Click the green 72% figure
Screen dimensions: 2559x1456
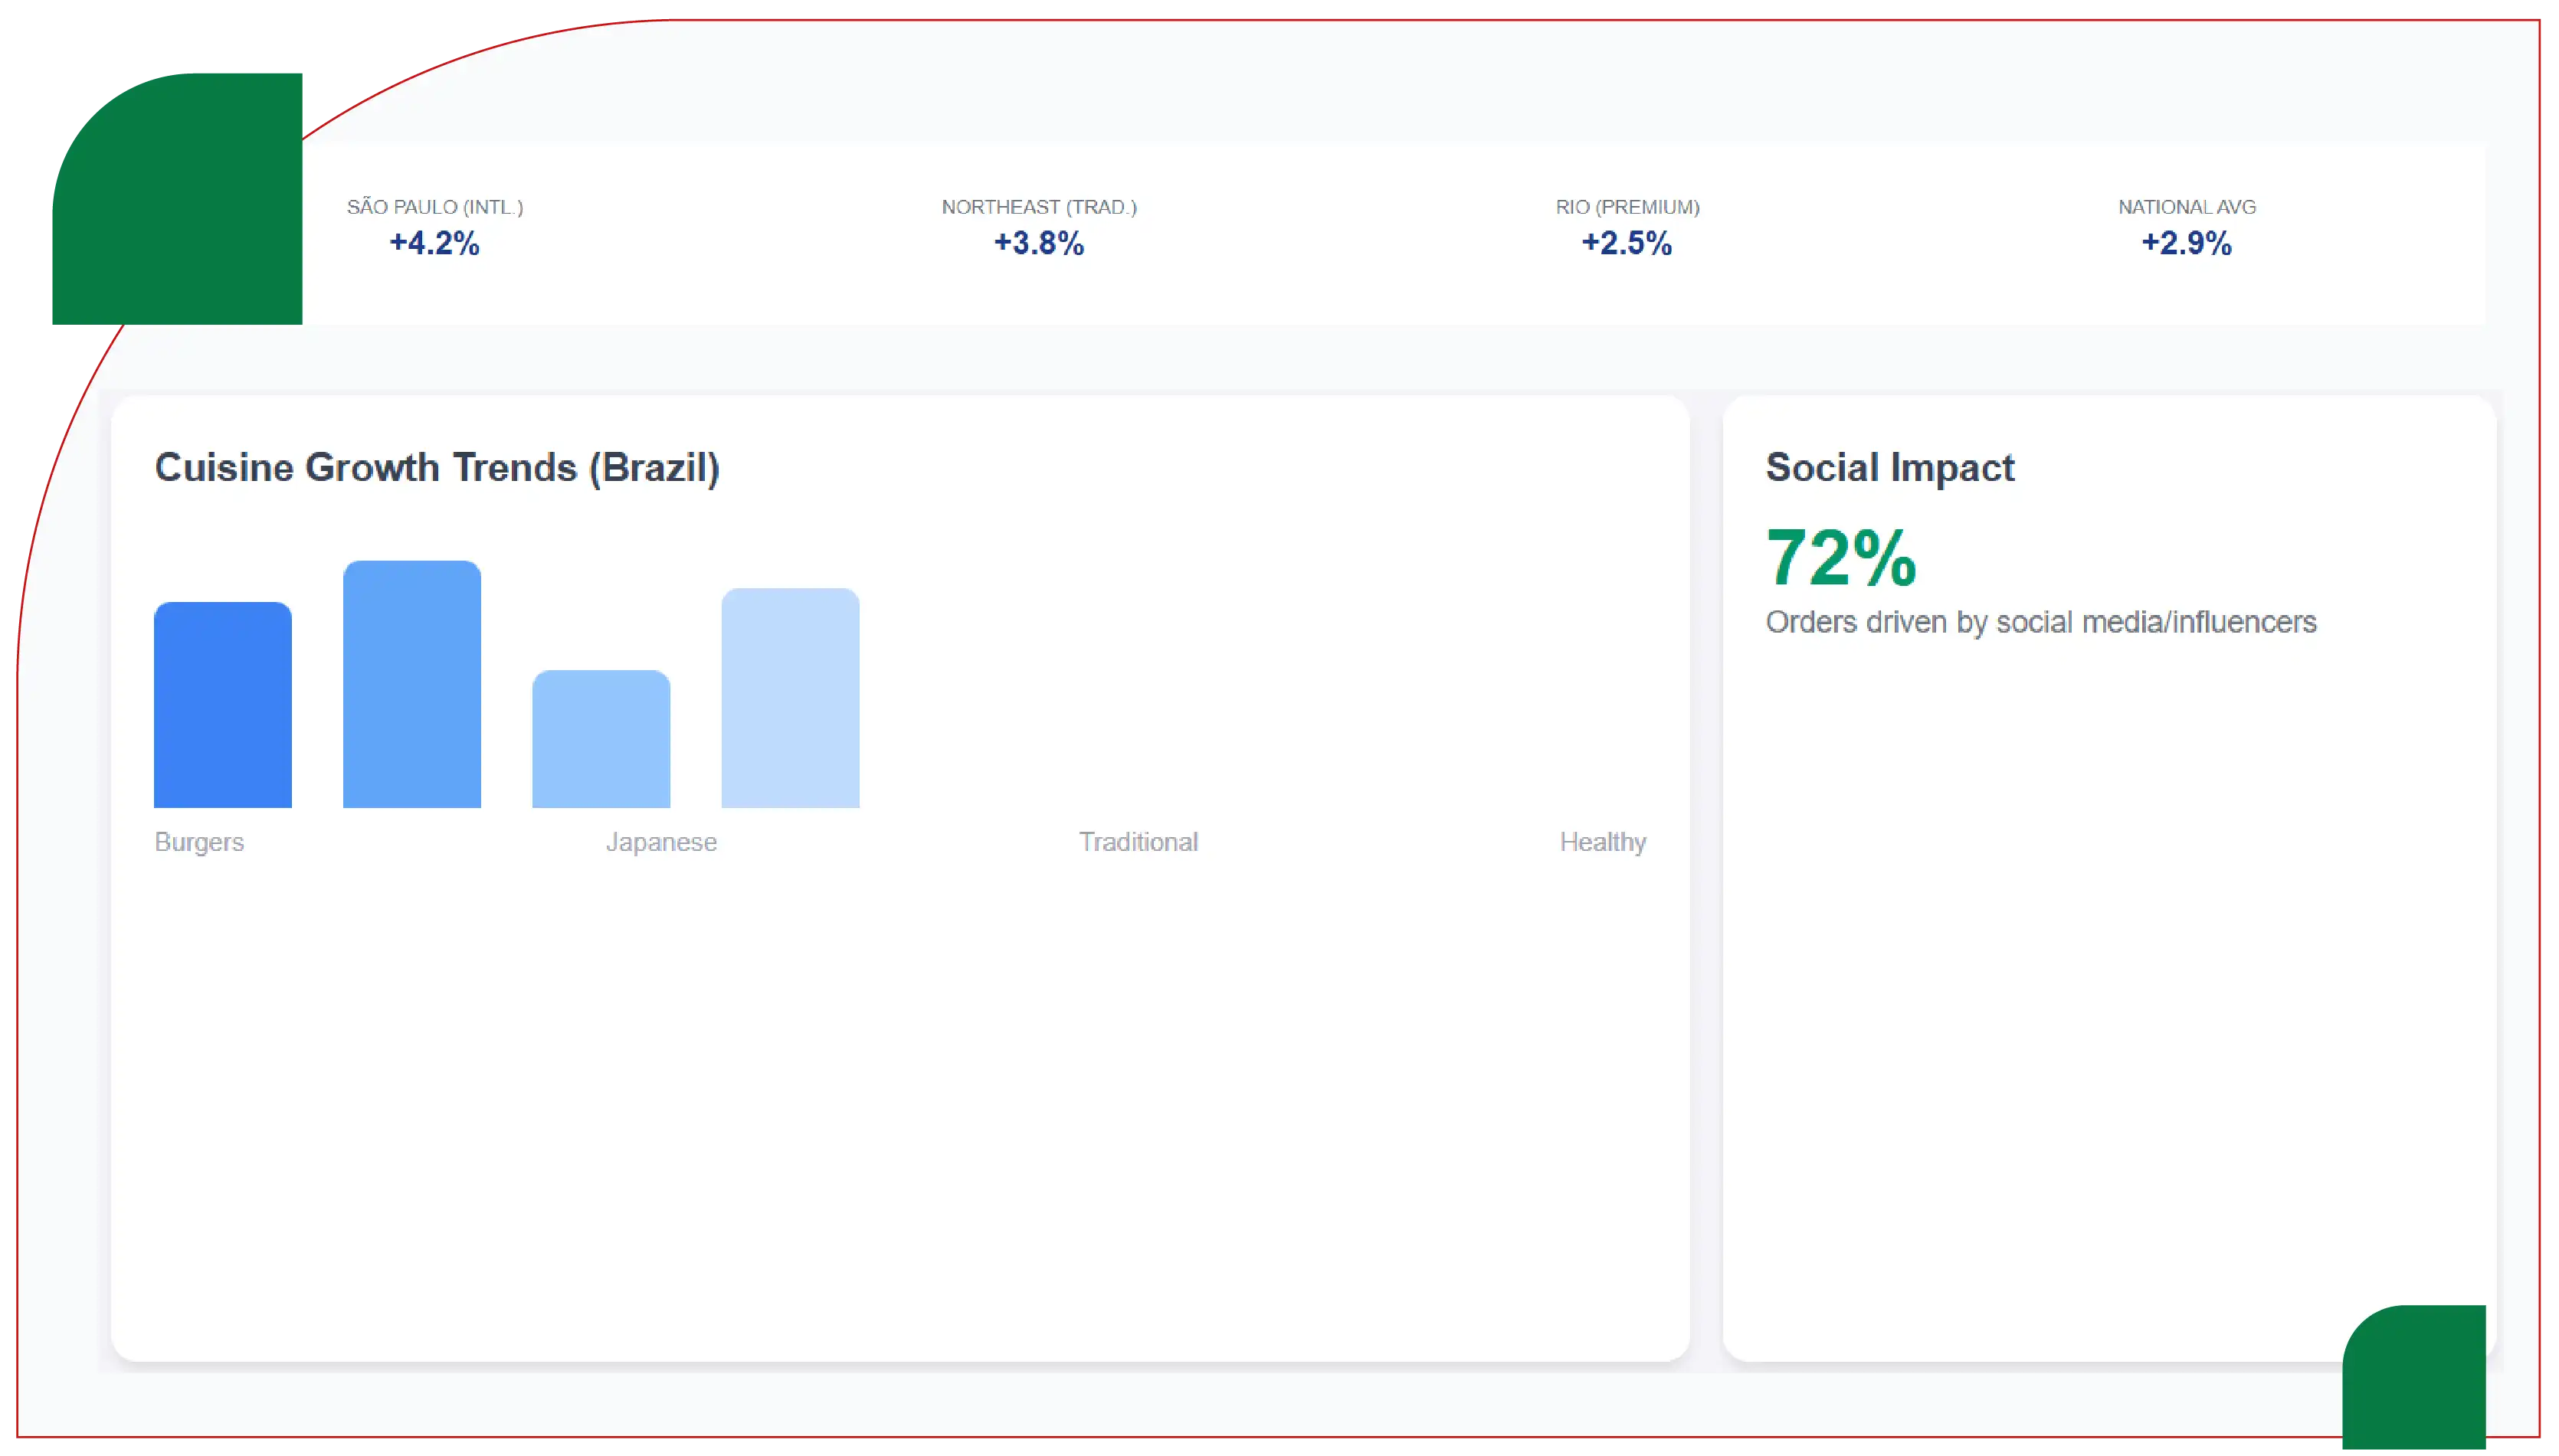point(1841,558)
